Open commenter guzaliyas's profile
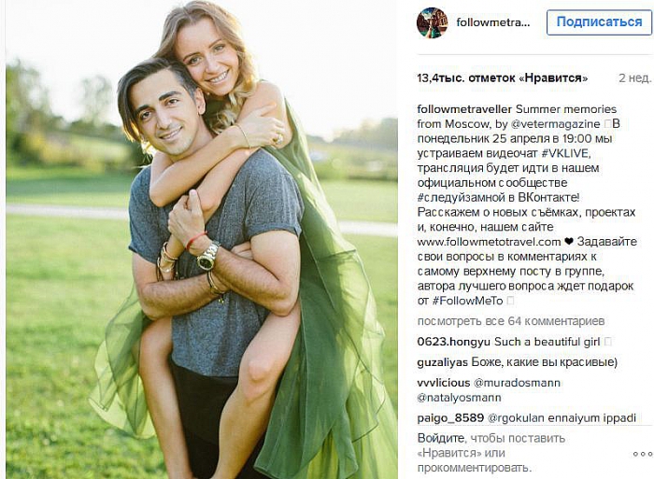 442,362
